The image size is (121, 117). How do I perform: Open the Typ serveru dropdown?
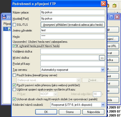tap(103, 70)
